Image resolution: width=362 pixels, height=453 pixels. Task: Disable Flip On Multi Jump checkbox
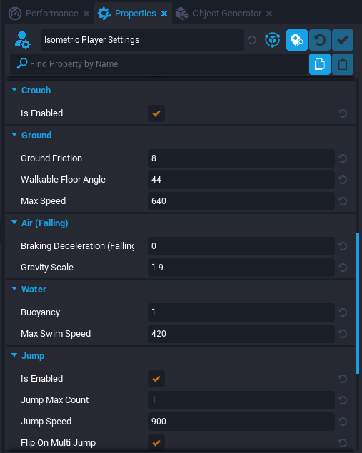[156, 442]
